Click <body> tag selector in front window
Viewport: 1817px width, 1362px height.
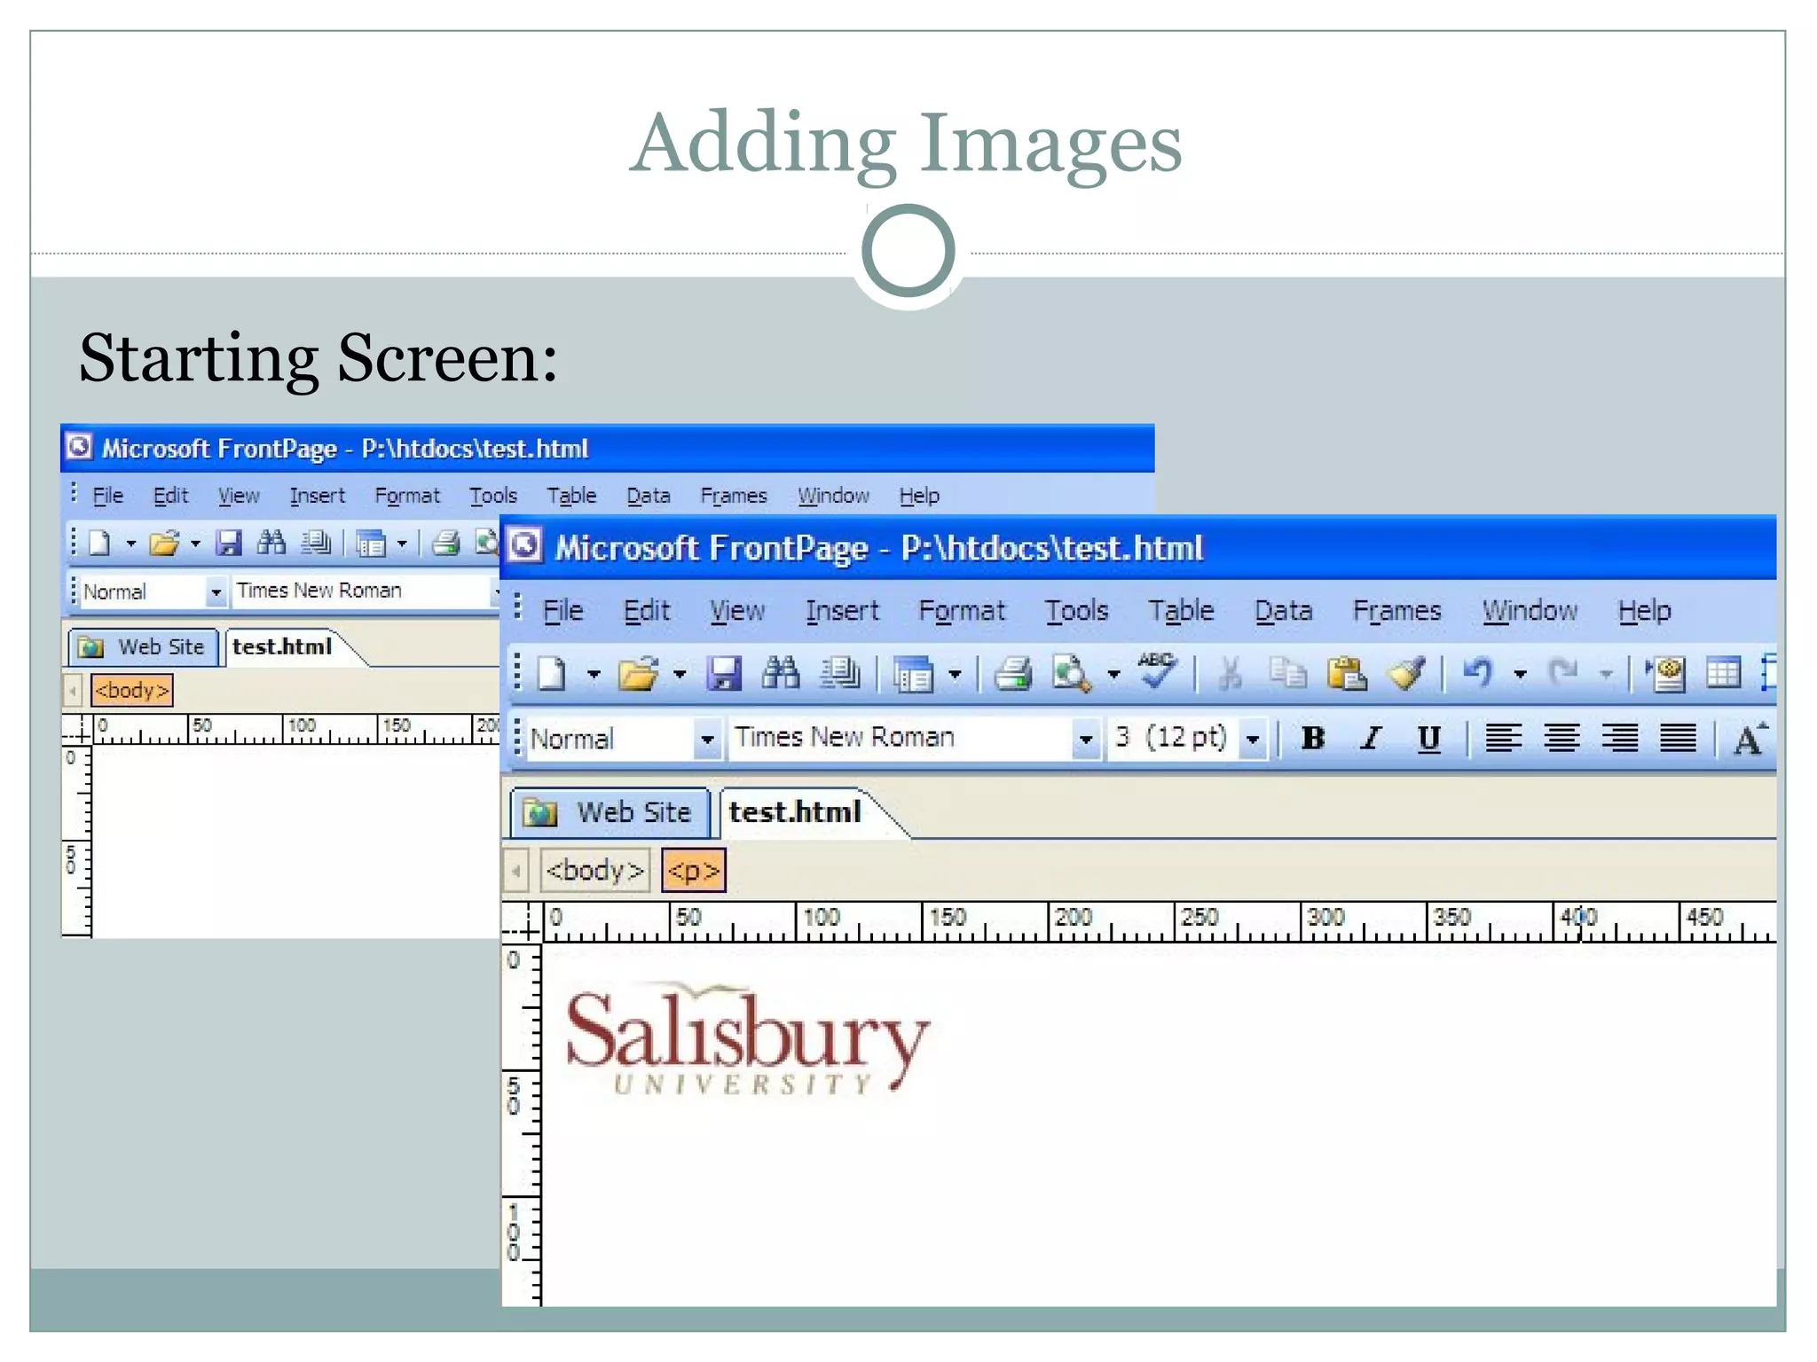[595, 870]
